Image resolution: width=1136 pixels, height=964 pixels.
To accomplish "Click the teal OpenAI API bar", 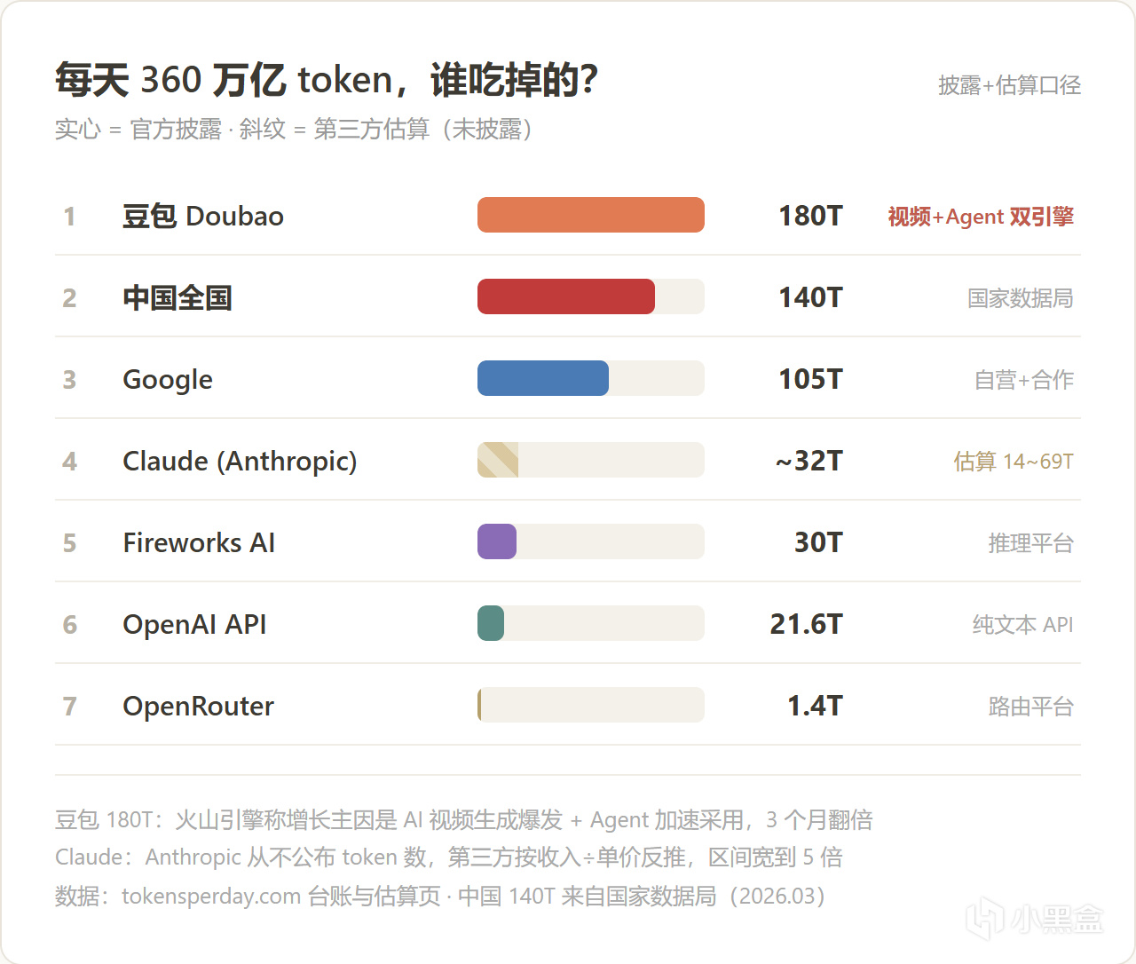I will click(491, 623).
